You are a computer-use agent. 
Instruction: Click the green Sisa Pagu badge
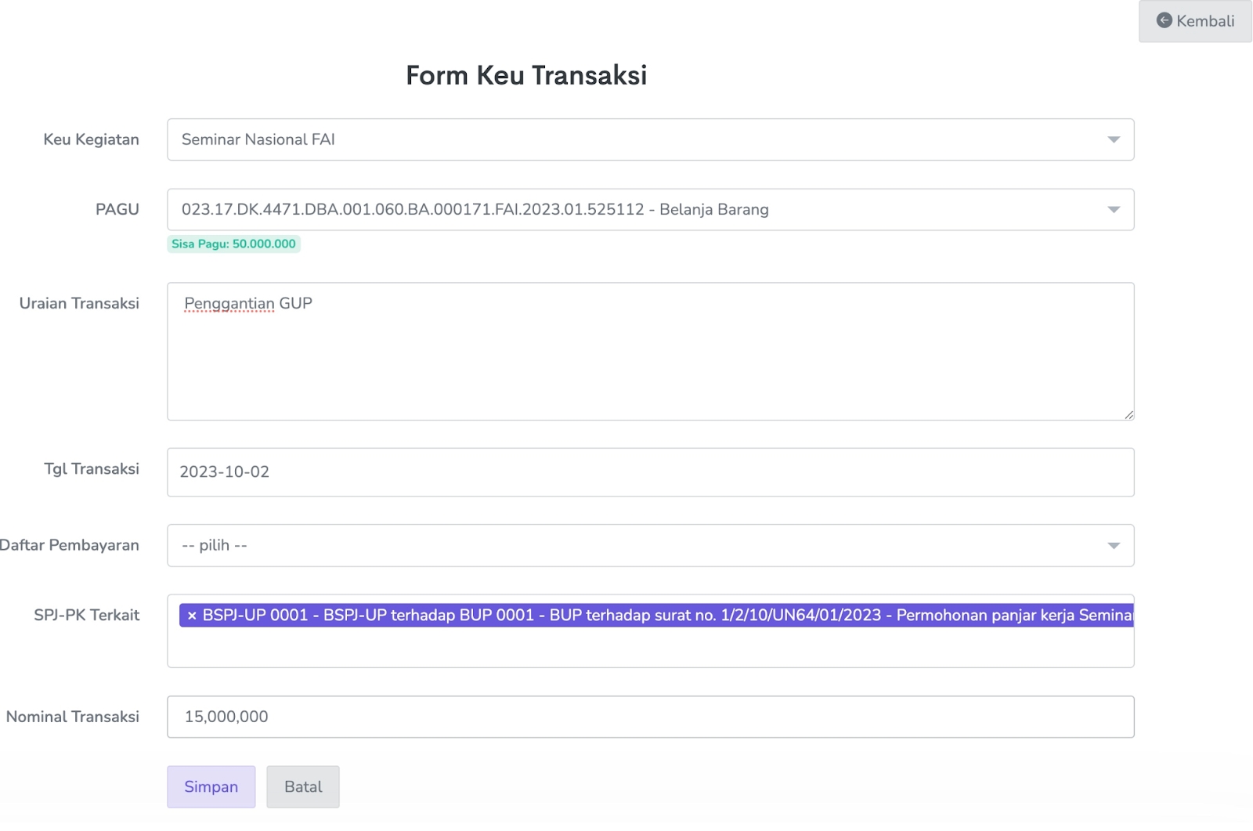[x=233, y=244]
